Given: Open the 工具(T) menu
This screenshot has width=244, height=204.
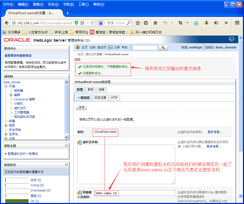Looking at the screenshot, I should [x=83, y=4].
